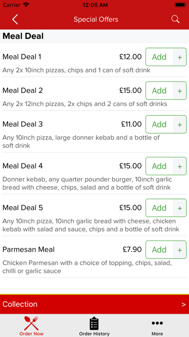Tap the plus icon for Meal Deal 3

point(179,124)
